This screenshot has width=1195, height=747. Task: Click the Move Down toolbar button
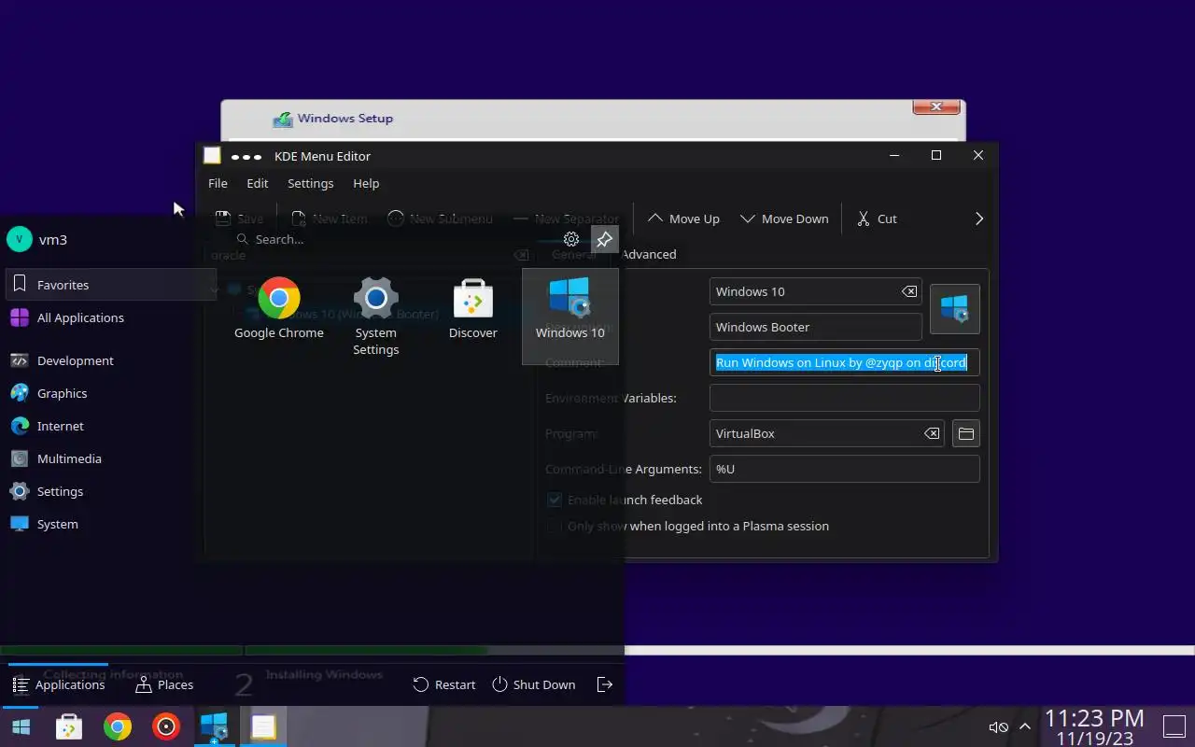(784, 218)
